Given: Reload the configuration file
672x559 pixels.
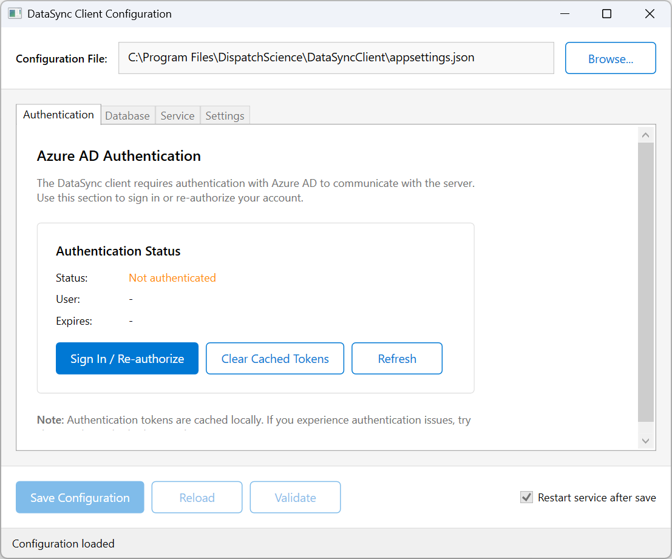Looking at the screenshot, I should (x=197, y=497).
